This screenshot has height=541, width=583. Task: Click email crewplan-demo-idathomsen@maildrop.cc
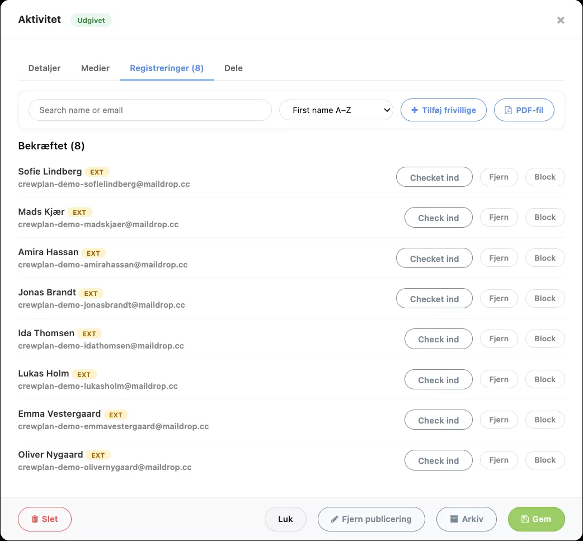101,346
